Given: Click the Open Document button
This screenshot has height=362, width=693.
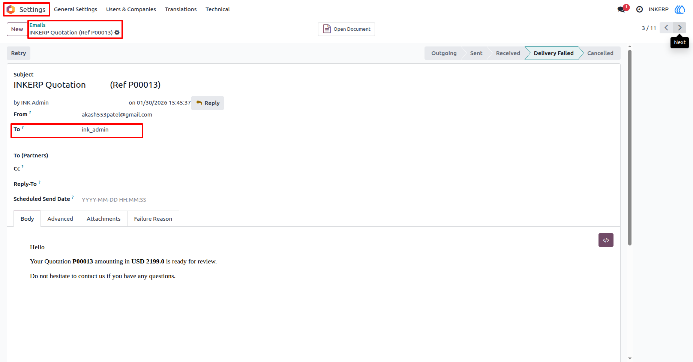Looking at the screenshot, I should [x=346, y=29].
